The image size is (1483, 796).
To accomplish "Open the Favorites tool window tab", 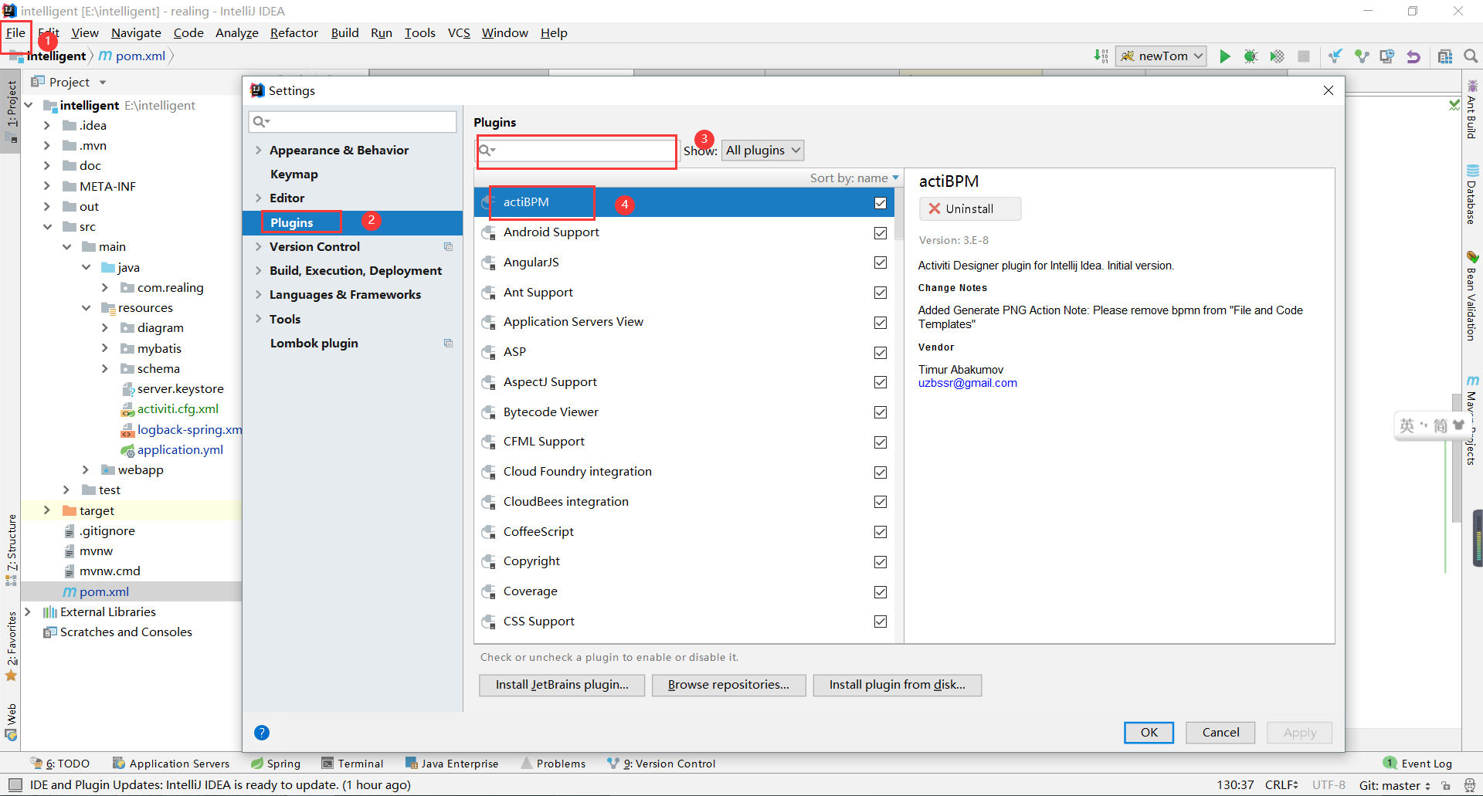I will coord(11,646).
